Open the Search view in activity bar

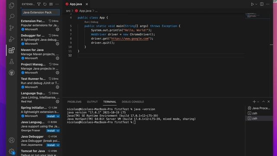pyautogui.click(x=12, y=16)
